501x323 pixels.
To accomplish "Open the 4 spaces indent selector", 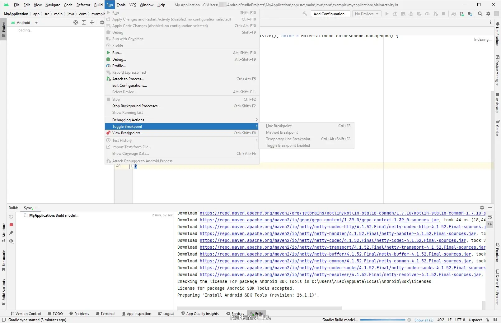I will tap(475, 320).
